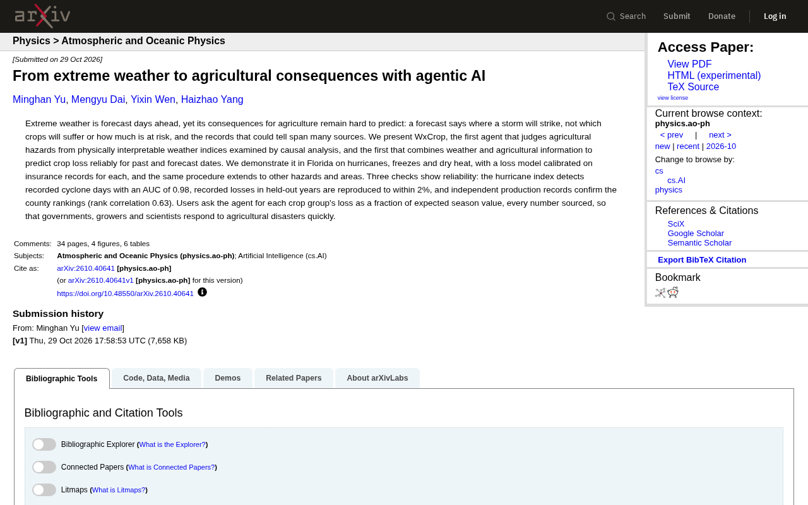
Task: Click the view license link
Action: click(673, 98)
